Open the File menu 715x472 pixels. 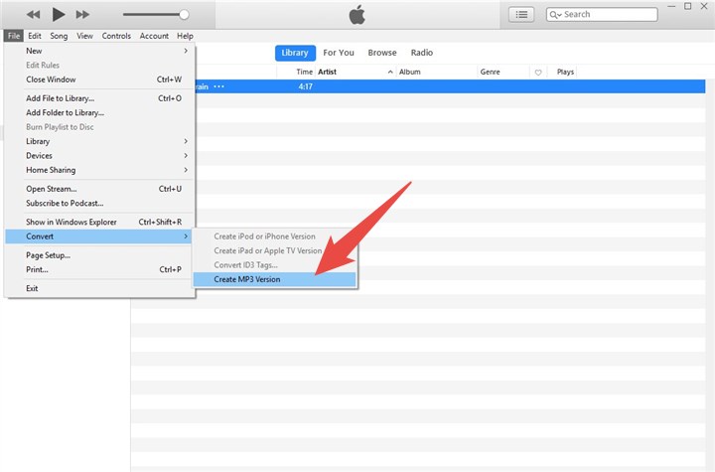pyautogui.click(x=14, y=36)
